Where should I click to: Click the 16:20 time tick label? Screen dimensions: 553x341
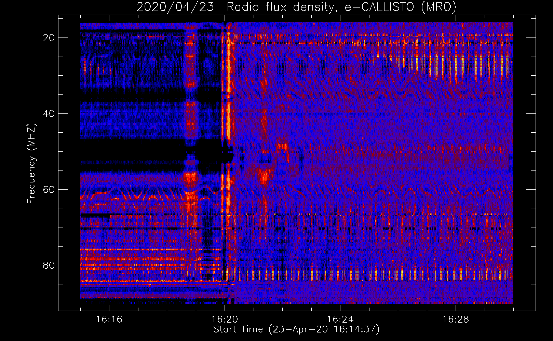pos(225,320)
